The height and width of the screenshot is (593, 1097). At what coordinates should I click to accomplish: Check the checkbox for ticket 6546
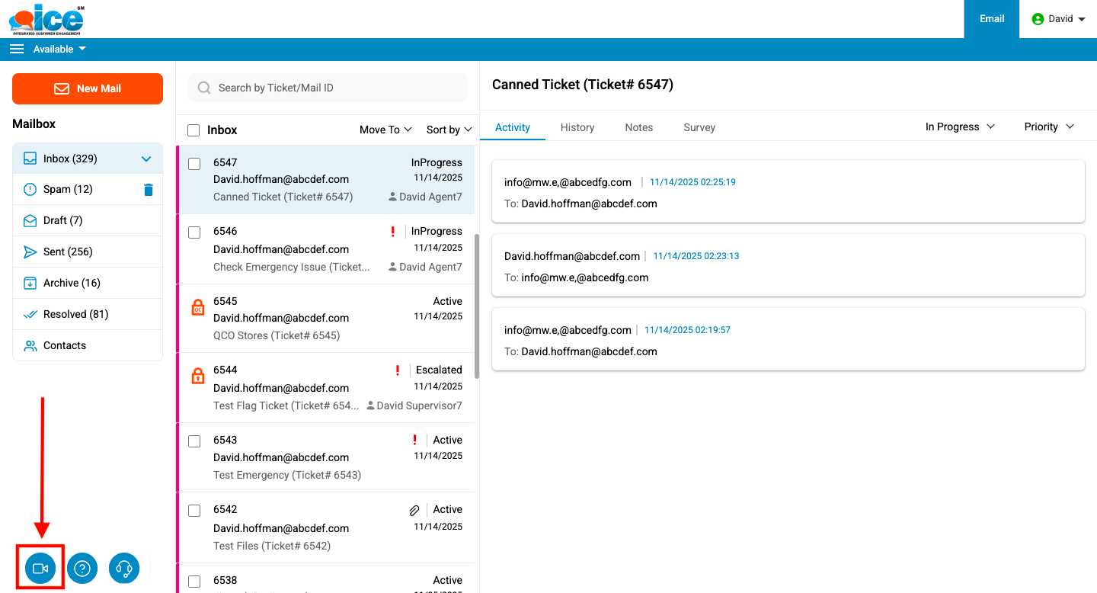coord(194,232)
